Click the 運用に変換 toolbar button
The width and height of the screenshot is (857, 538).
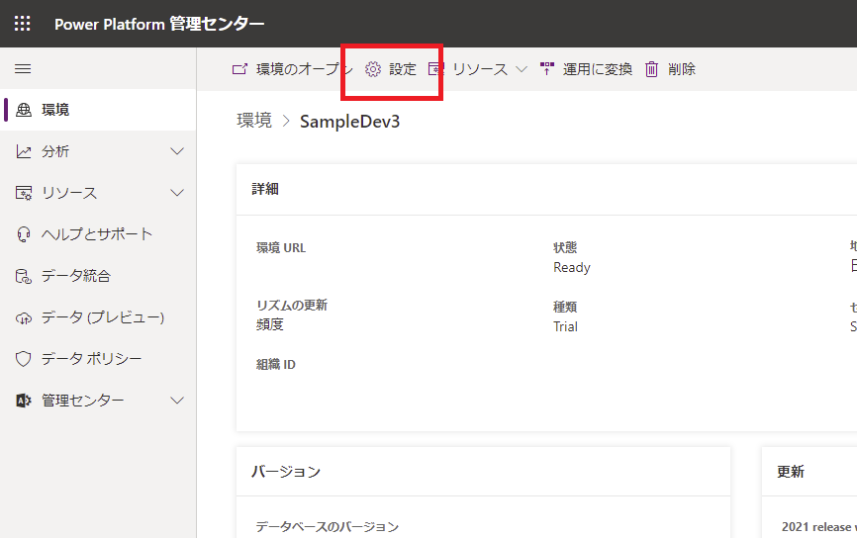[586, 69]
